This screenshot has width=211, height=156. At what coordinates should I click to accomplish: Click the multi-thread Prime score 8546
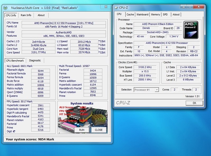(93, 95)
